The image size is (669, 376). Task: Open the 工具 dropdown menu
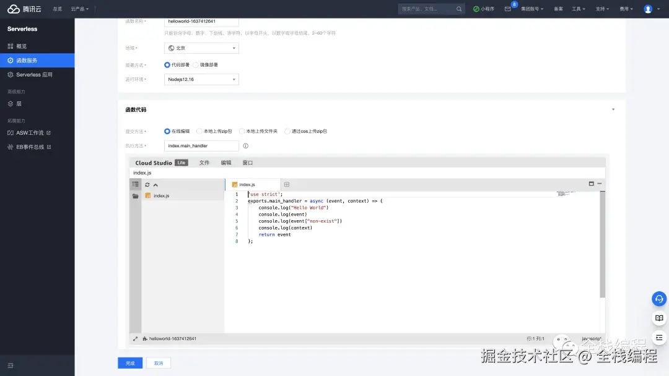click(579, 9)
